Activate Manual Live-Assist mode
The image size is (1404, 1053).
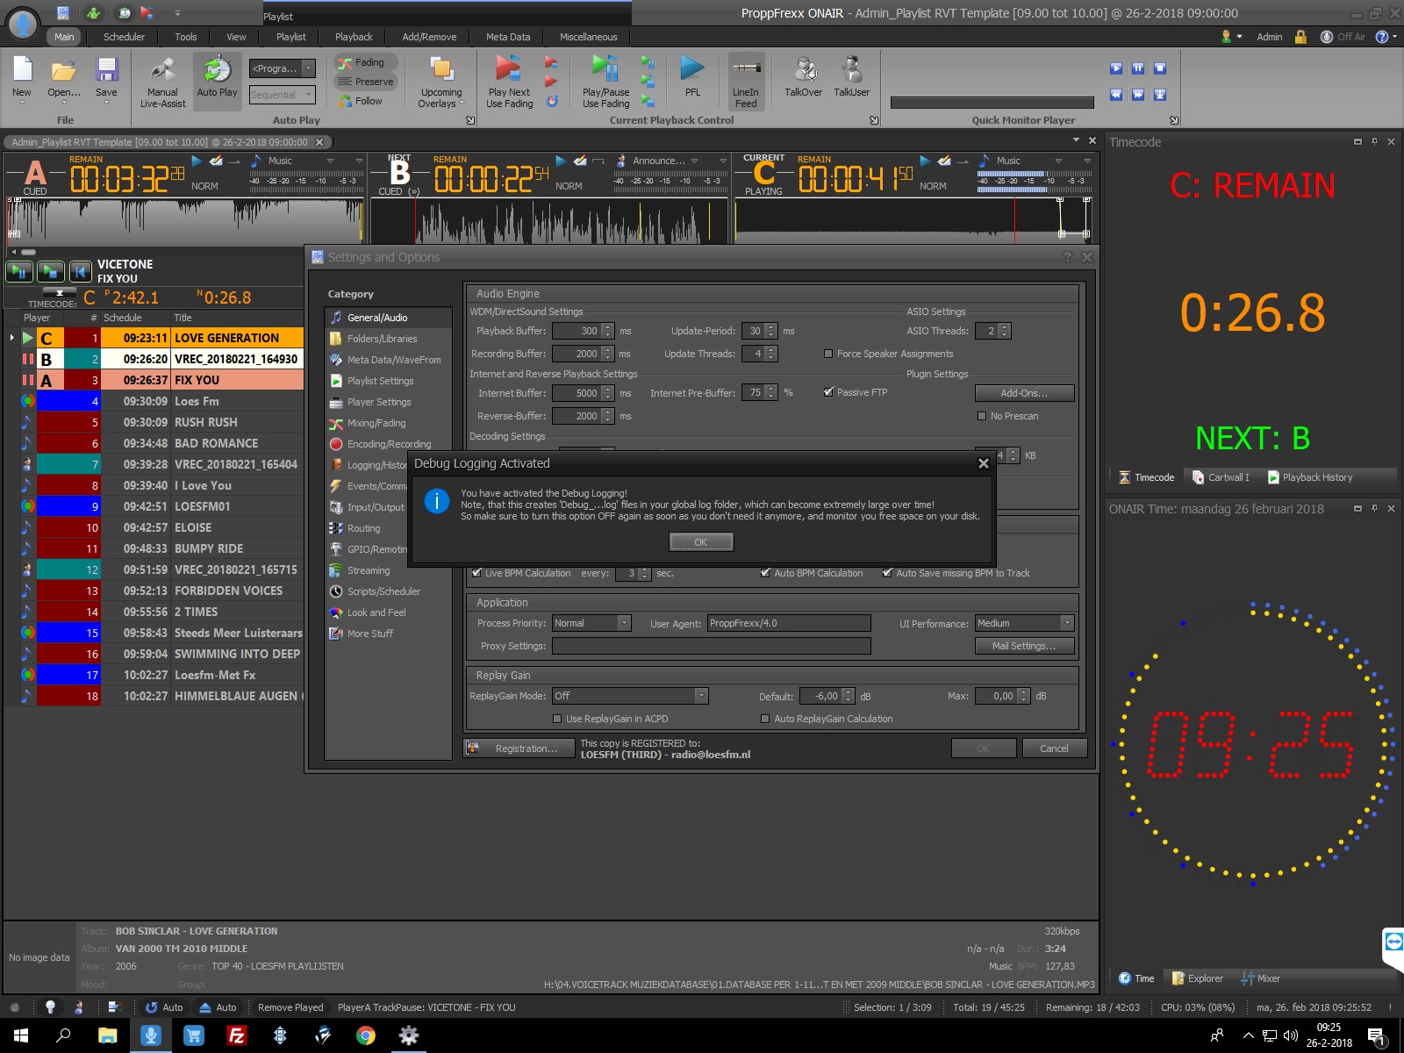coord(162,81)
